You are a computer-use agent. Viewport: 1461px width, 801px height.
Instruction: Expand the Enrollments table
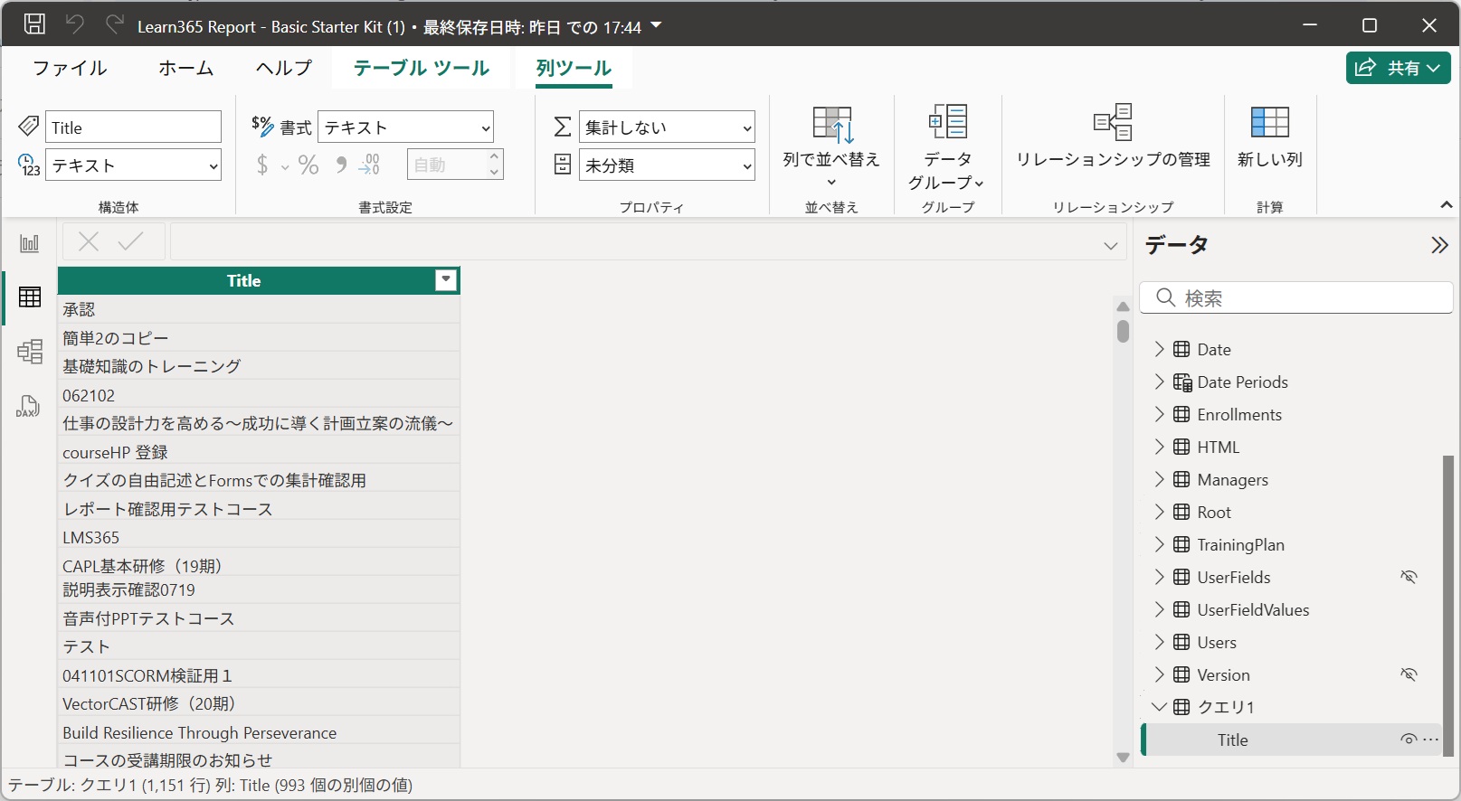tap(1159, 414)
